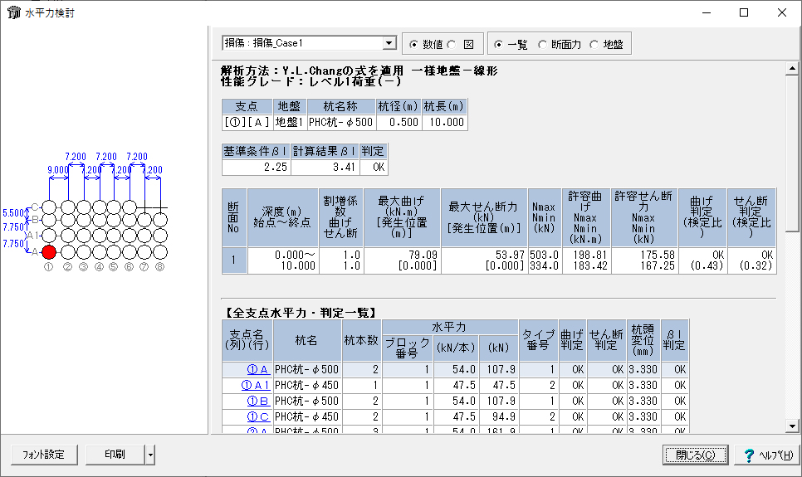Open support point ①A link
Image resolution: width=802 pixels, height=477 pixels.
(257, 370)
